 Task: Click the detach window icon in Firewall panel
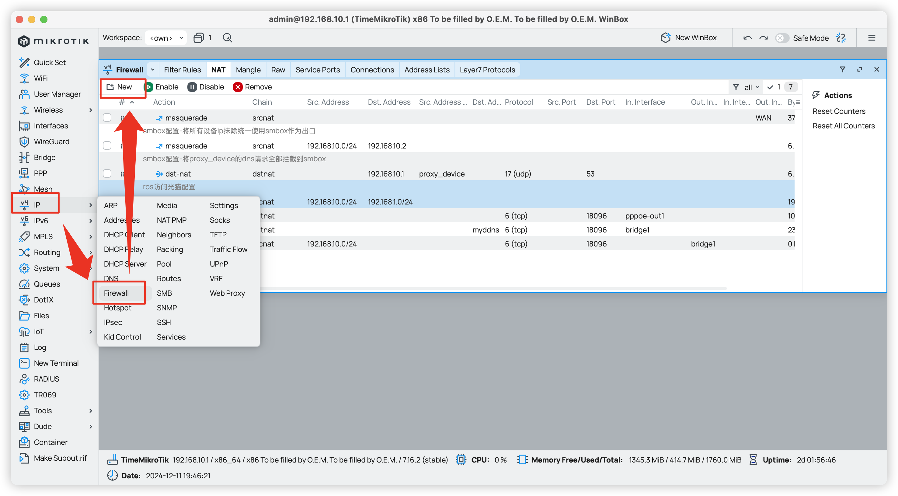click(860, 70)
